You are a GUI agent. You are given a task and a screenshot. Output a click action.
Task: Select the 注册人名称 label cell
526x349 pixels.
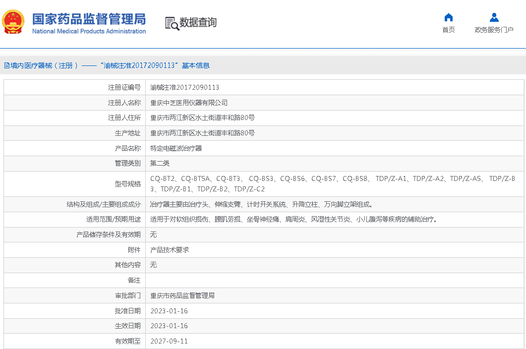74,103
